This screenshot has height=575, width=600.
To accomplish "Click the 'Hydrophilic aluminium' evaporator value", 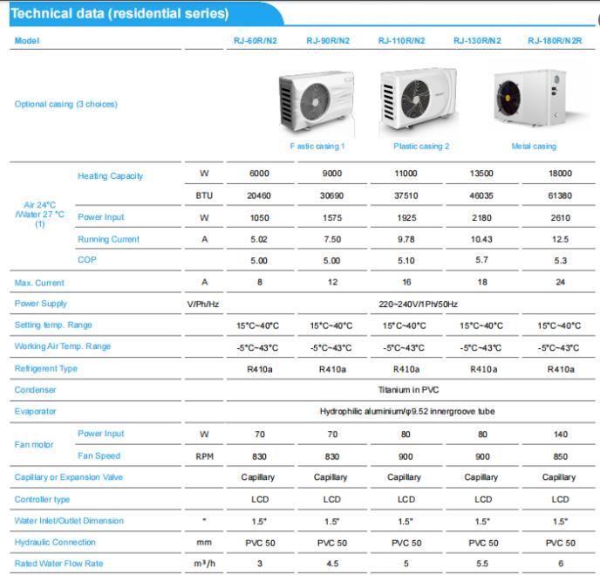I will coord(407,412).
